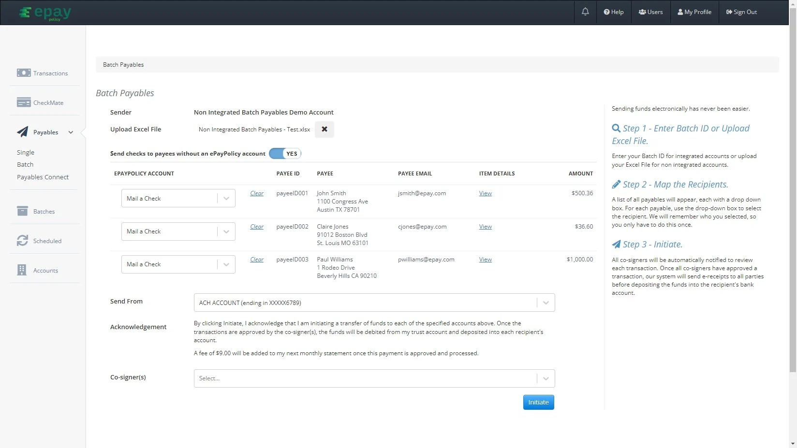Image resolution: width=797 pixels, height=448 pixels.
Task: Open Payables Connect
Action: click(43, 177)
